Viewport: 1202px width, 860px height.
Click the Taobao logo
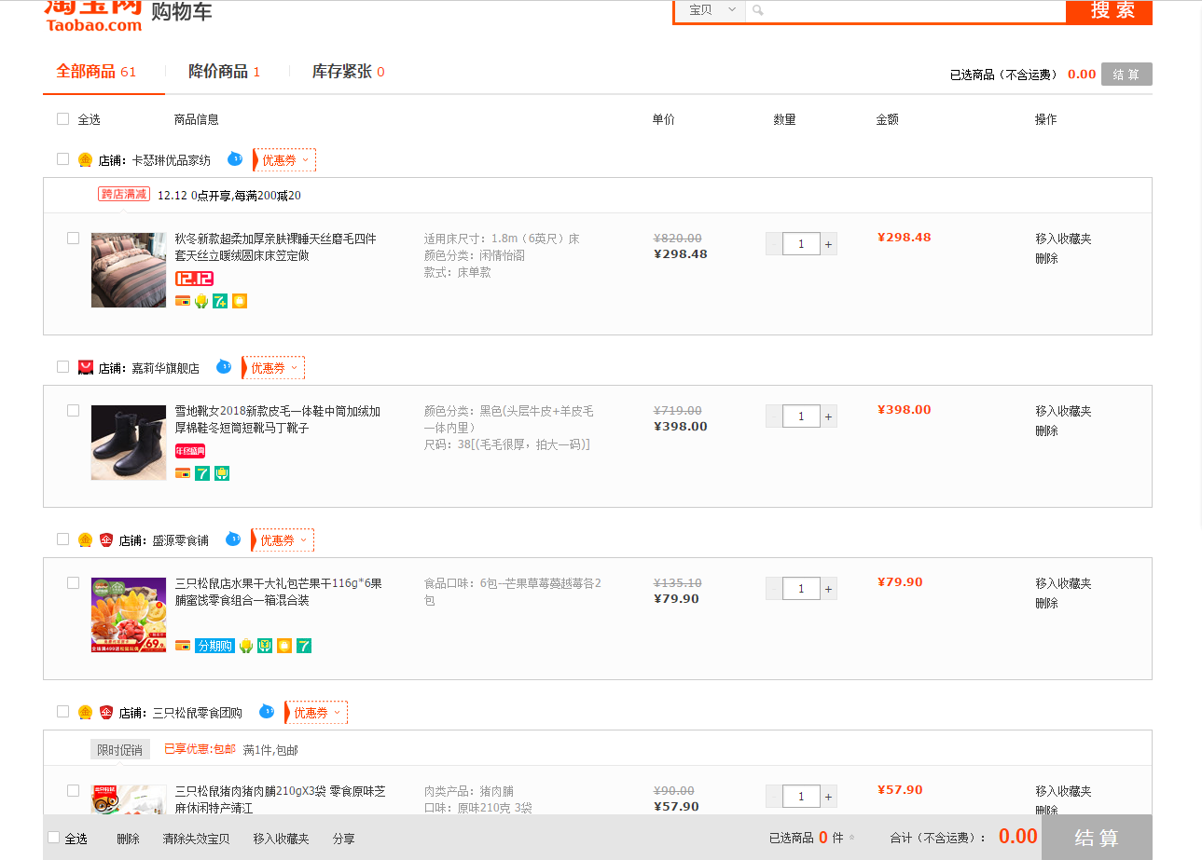click(x=93, y=14)
